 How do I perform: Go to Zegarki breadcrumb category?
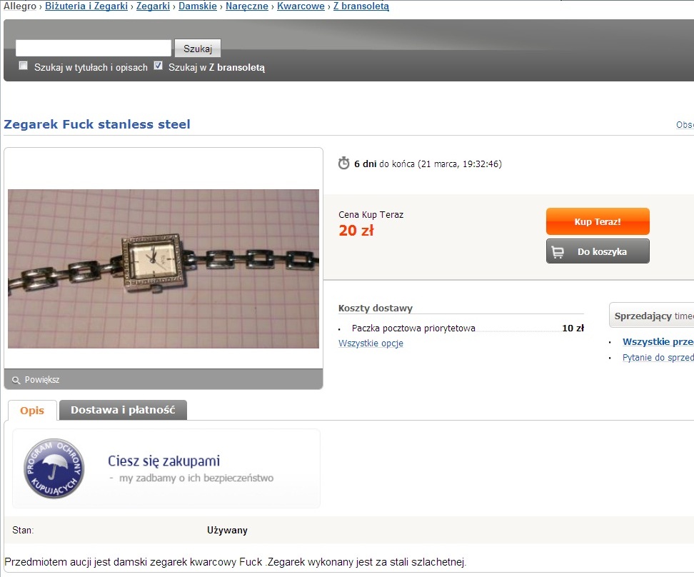[153, 6]
